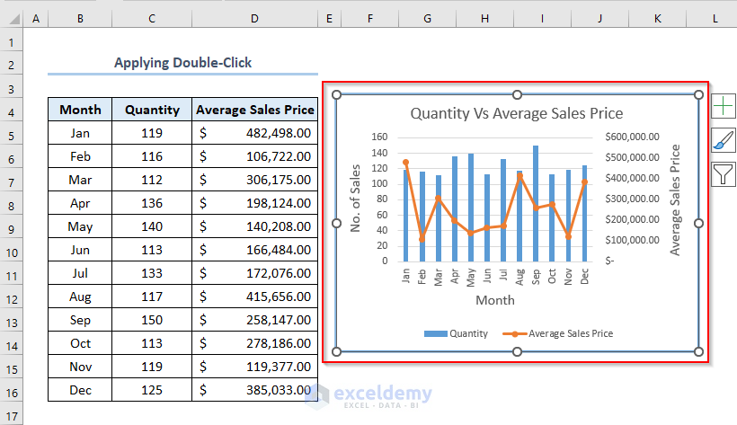
Task: Open the Chart Filters funnel button
Action: click(723, 174)
